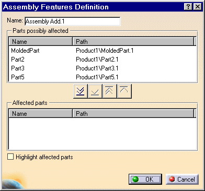Click the move all parts down icon

(81, 91)
